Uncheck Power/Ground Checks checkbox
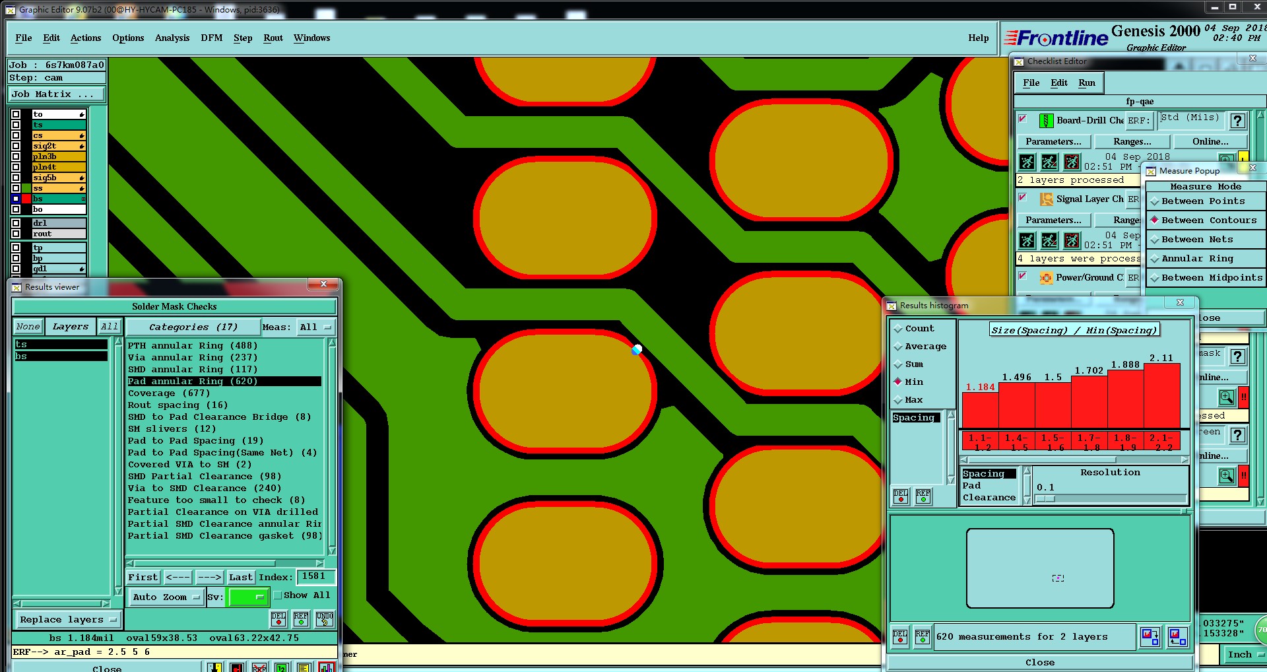 pos(1023,276)
